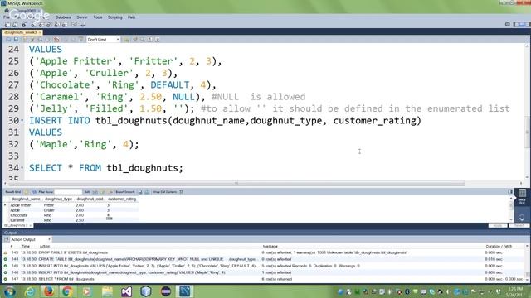This screenshot has height=298, width=531.
Task: Click the Revert button
Action: (519, 225)
